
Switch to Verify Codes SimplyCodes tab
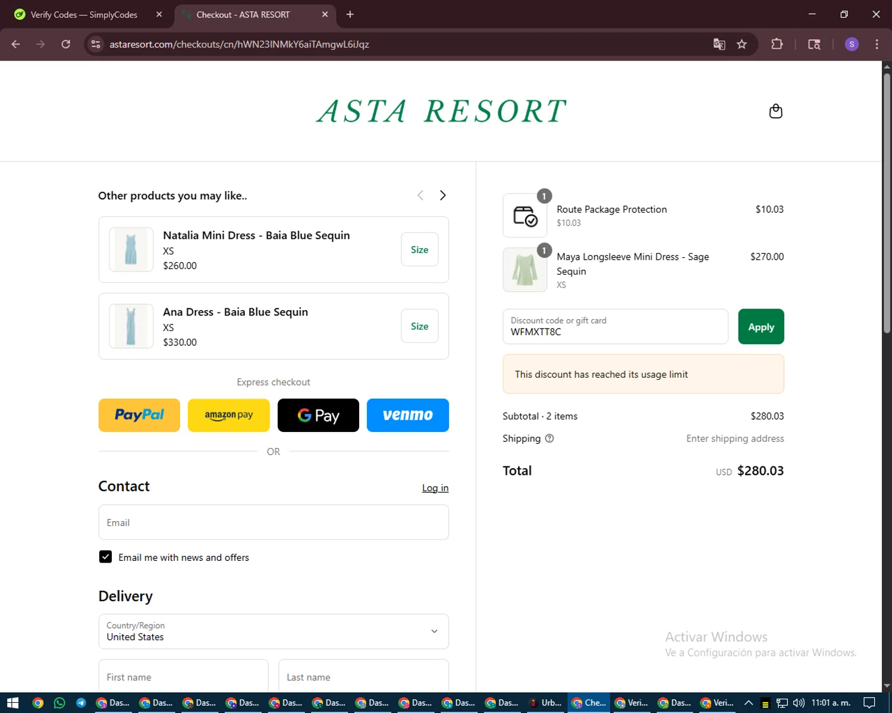[x=83, y=14]
